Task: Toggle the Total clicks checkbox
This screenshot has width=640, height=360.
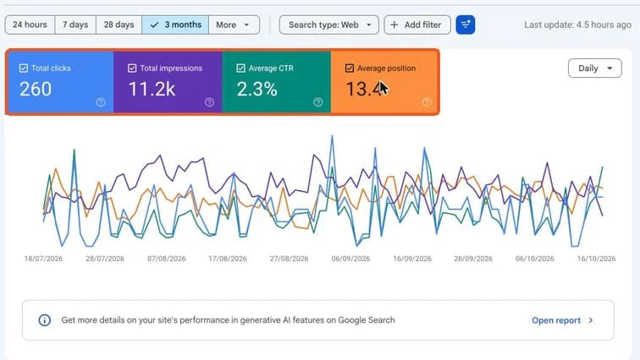Action: (x=24, y=68)
